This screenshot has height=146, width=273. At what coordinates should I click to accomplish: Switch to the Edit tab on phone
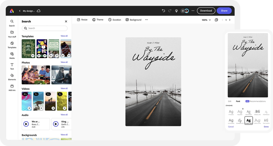point(230,101)
